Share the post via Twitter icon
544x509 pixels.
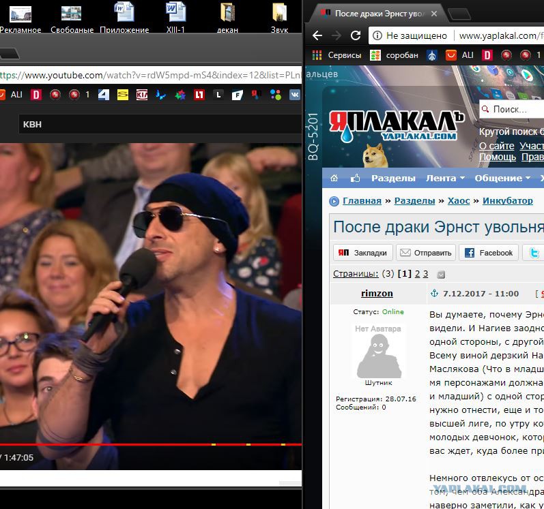click(x=534, y=253)
